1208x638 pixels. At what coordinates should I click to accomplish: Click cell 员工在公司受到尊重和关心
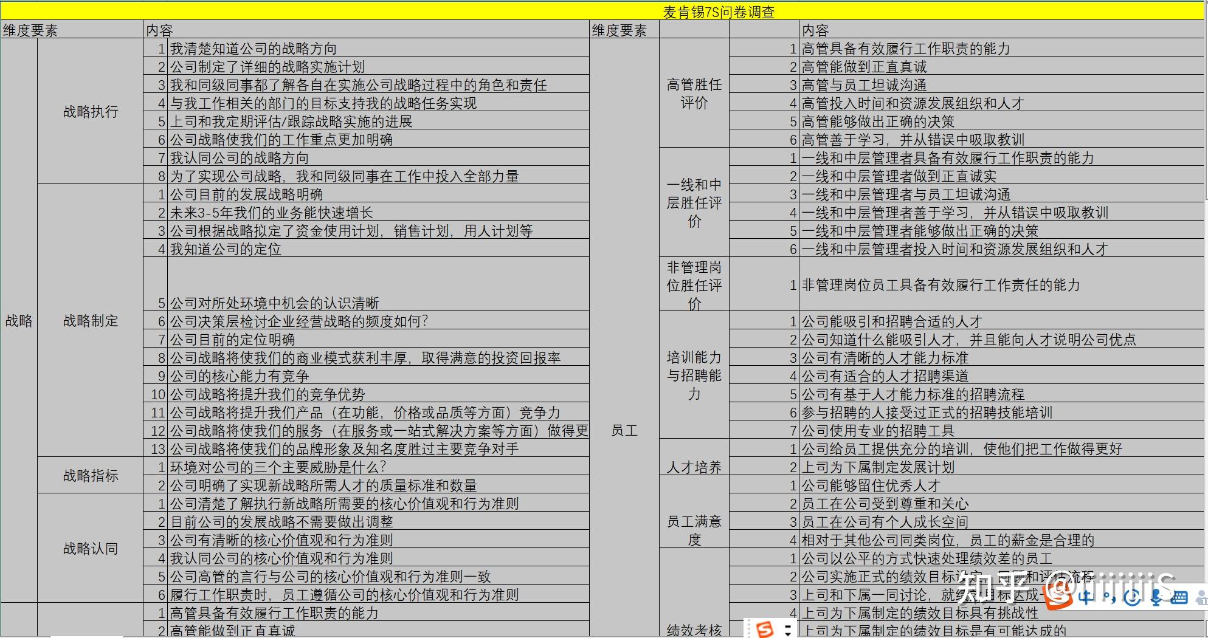coord(1002,503)
